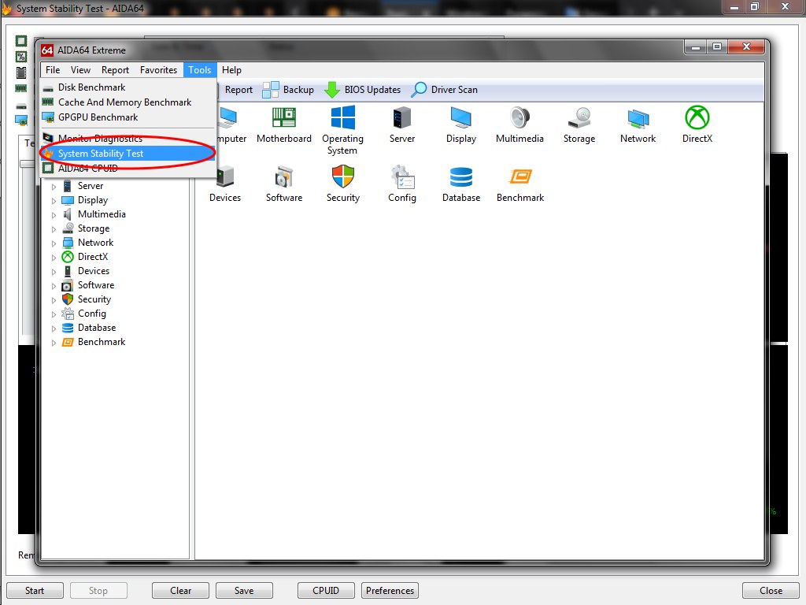Image resolution: width=806 pixels, height=605 pixels.
Task: Open the Storage icon in main pane
Action: [x=579, y=125]
